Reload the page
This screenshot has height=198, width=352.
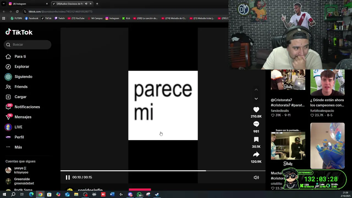click(x=17, y=12)
